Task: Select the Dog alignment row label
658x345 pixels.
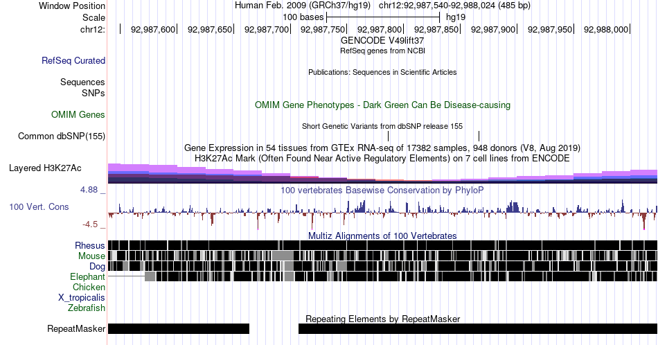Action: coord(97,267)
